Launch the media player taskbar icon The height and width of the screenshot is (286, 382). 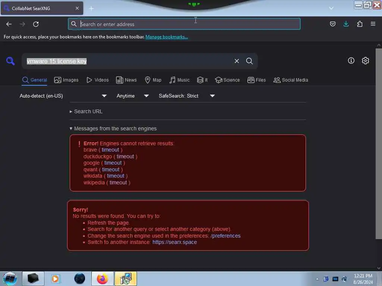[55, 279]
